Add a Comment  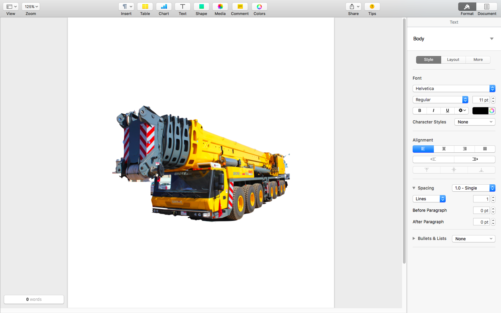click(239, 6)
